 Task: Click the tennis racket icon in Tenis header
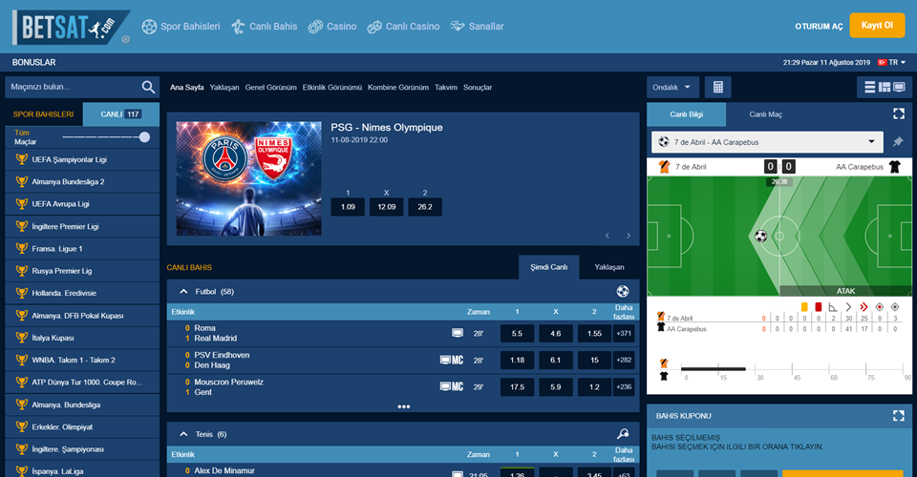click(623, 434)
